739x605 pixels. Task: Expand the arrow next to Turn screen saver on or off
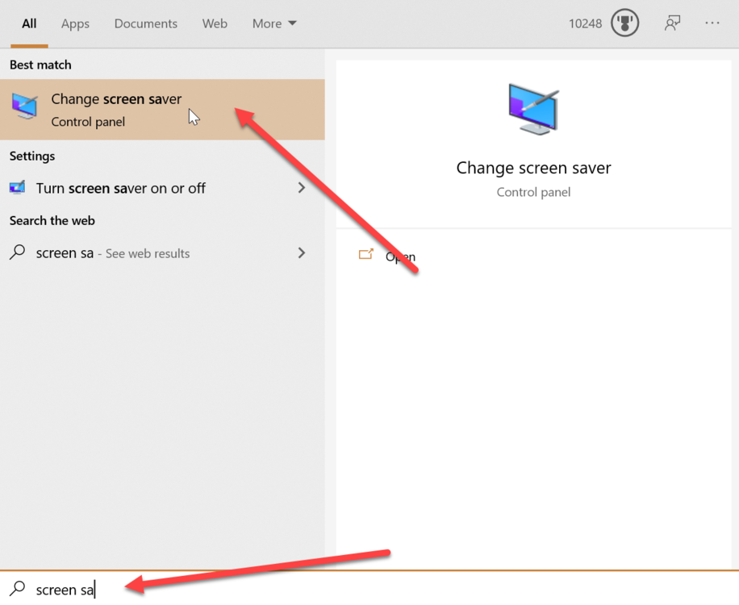[x=302, y=188]
